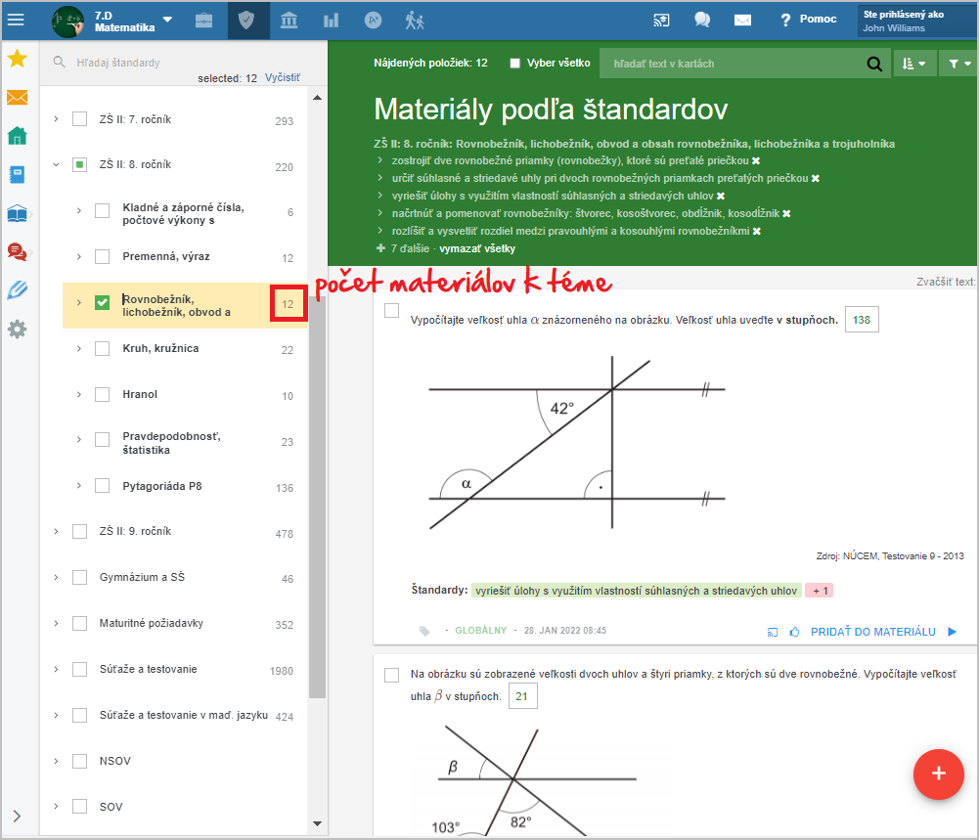Remove standard 'určiť súhlasné a striedavé uhly'
Image resolution: width=979 pixels, height=840 pixels.
click(x=815, y=179)
